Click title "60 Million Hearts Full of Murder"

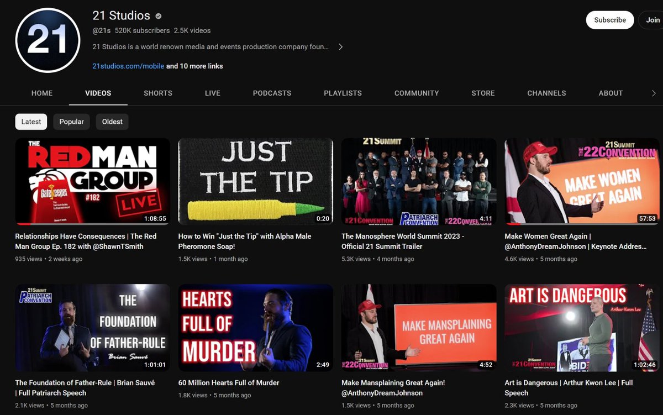coord(229,382)
